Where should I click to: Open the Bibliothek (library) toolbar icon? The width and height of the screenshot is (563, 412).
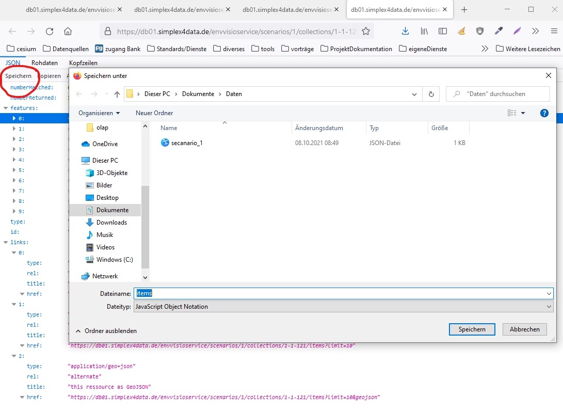424,31
